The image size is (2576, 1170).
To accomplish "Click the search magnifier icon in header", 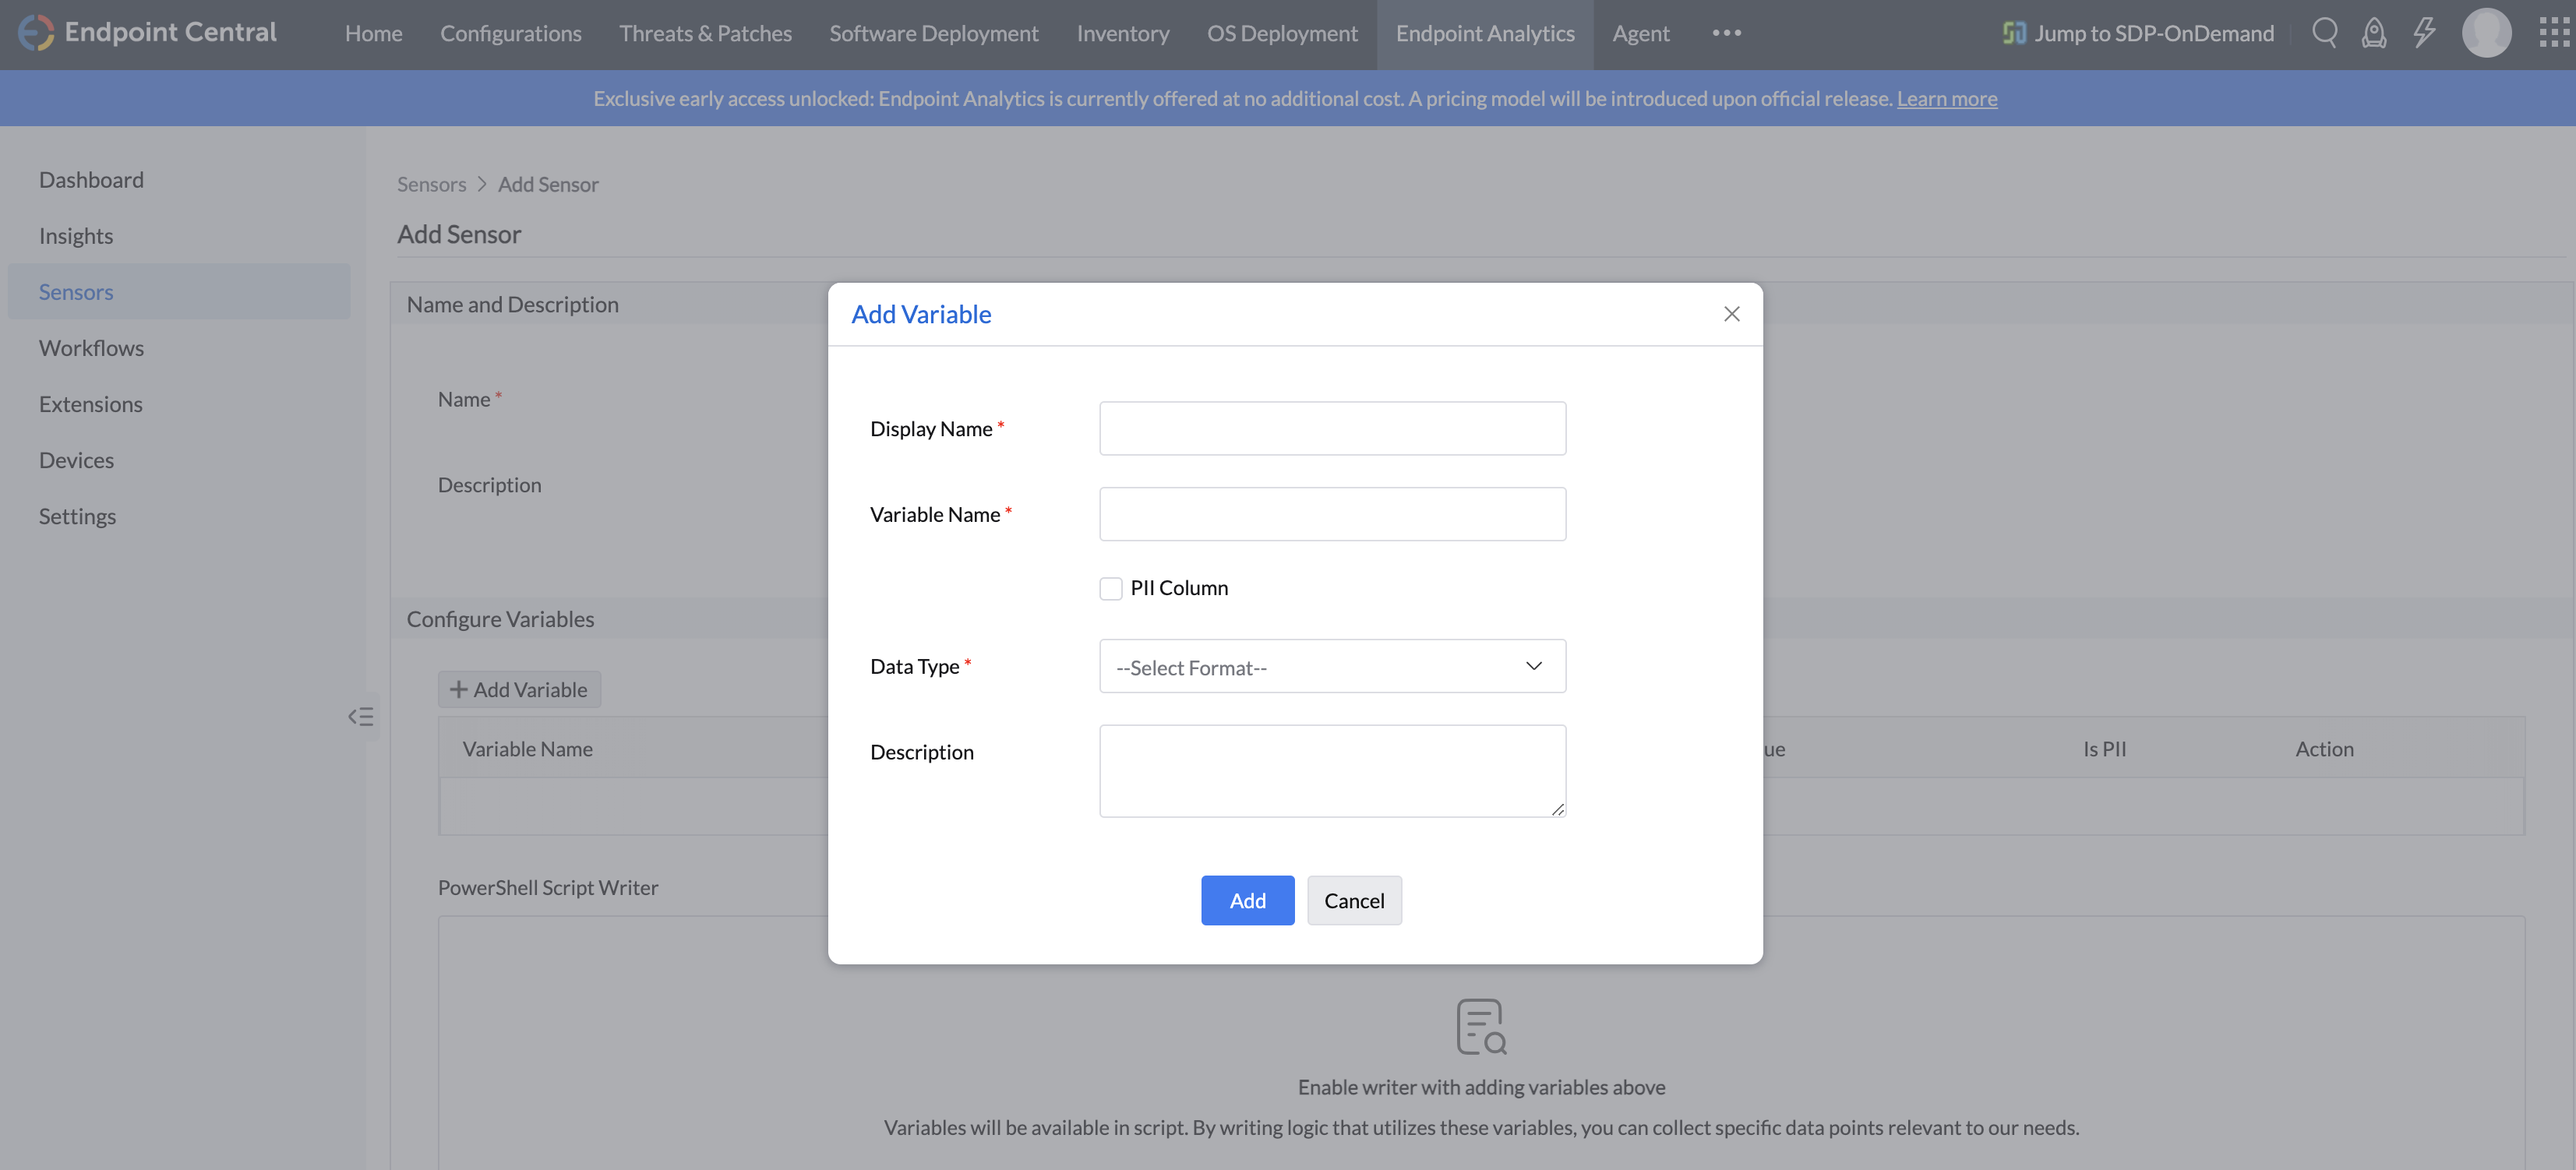I will tap(2324, 32).
